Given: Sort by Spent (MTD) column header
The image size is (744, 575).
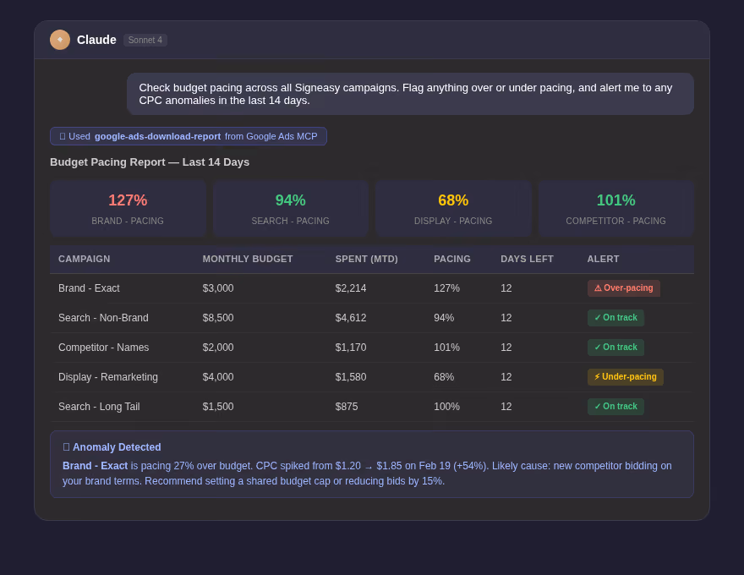Looking at the screenshot, I should point(367,259).
